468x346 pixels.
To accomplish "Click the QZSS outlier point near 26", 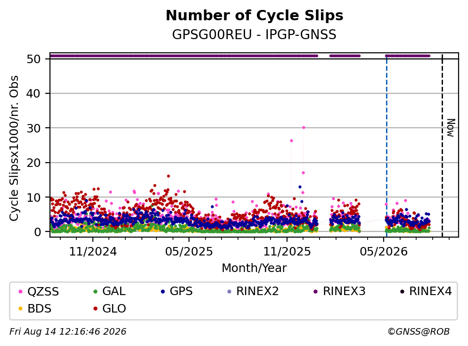I will click(291, 140).
